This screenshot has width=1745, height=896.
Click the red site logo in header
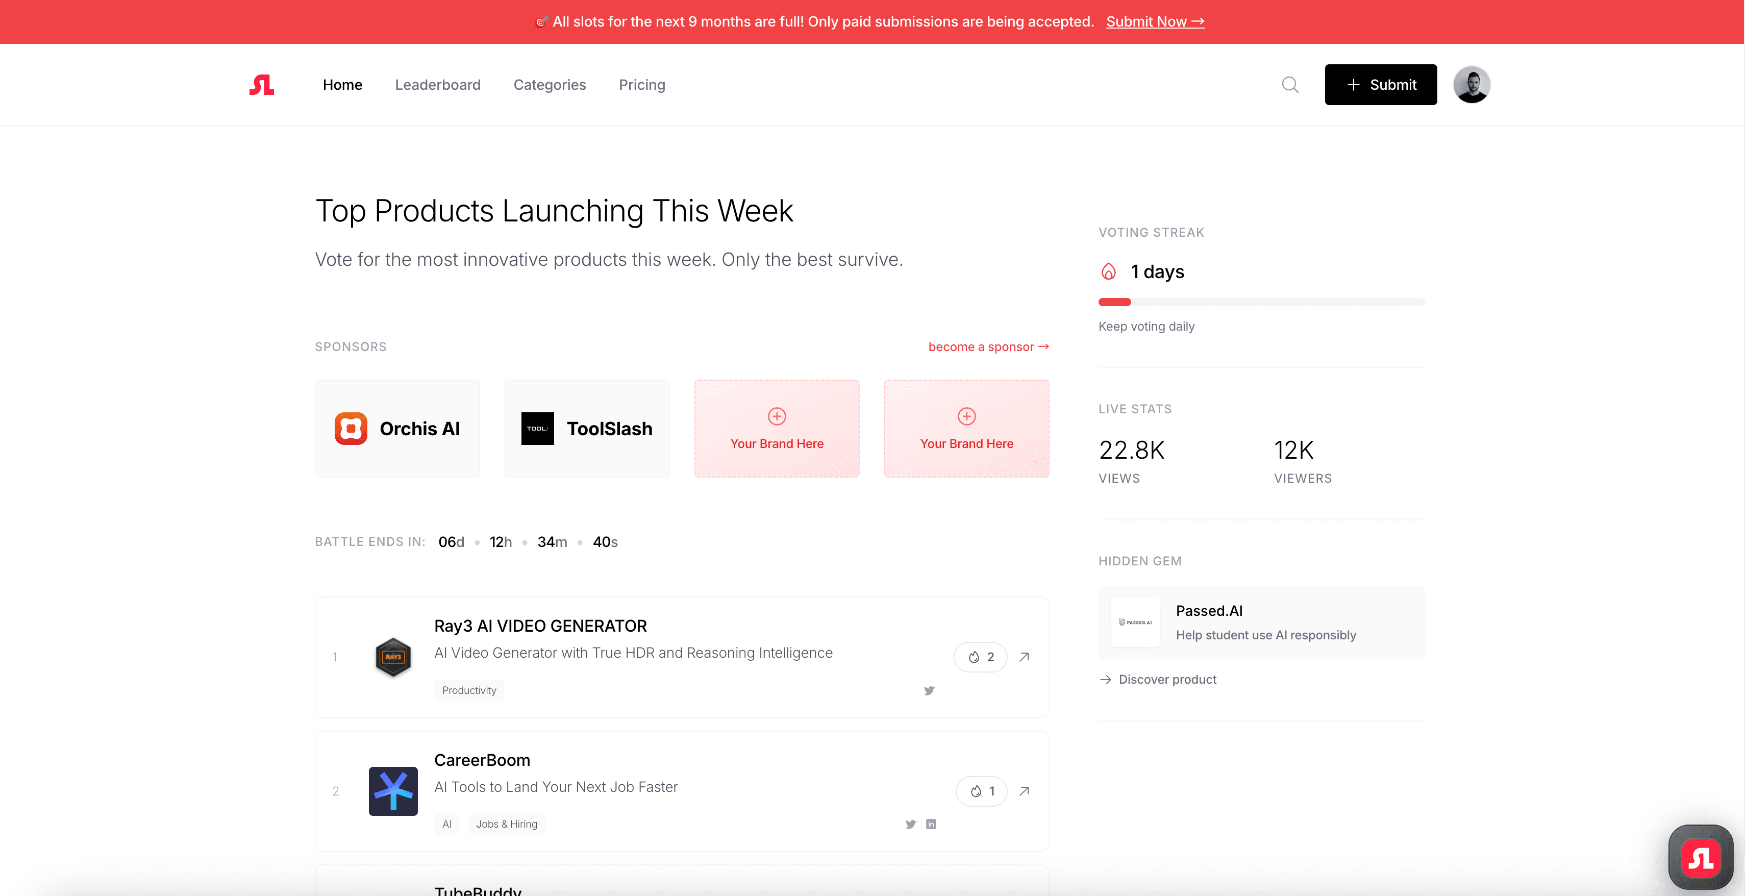tap(261, 85)
